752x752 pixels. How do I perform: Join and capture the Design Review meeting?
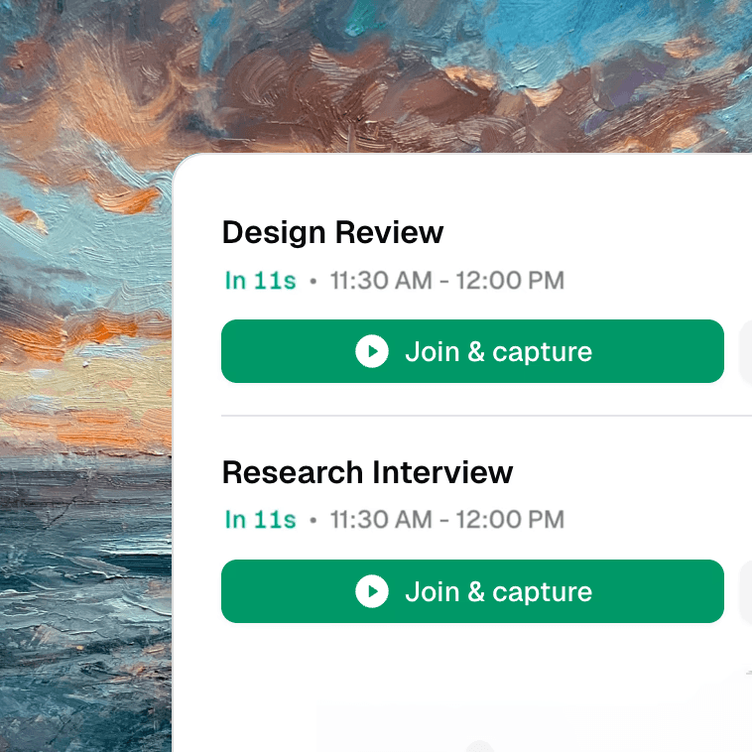[472, 351]
